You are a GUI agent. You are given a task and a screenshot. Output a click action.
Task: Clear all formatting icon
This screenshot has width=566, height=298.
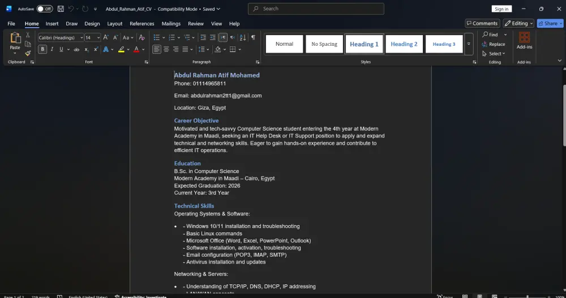[142, 37]
